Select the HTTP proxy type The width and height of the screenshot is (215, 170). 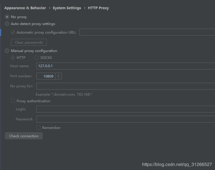[x=13, y=58]
